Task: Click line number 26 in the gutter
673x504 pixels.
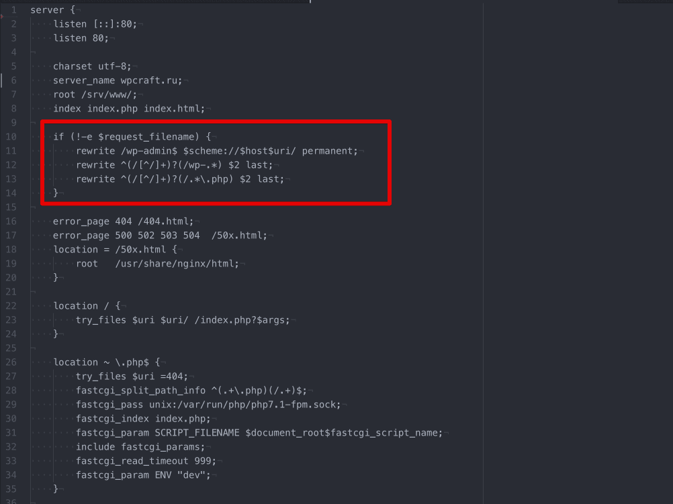Action: [11, 362]
